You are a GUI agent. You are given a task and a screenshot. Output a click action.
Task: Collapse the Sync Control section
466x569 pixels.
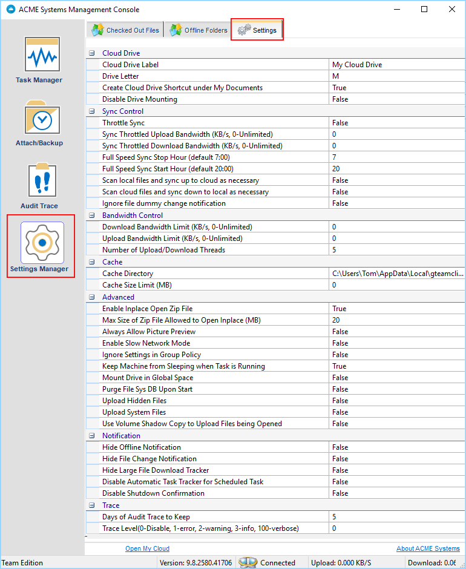(x=92, y=111)
